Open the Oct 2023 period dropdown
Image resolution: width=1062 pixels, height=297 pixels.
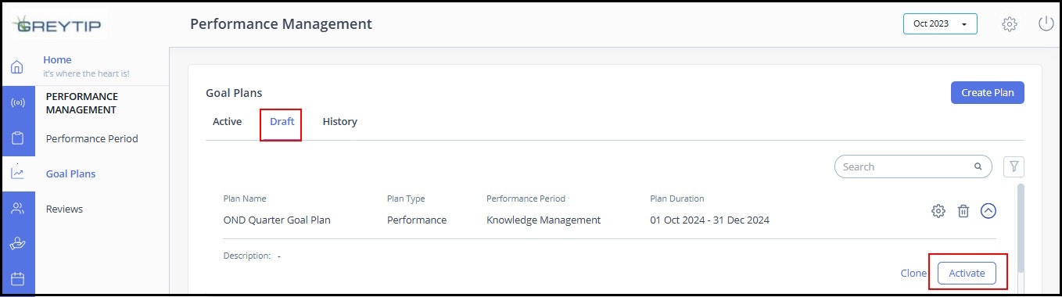(x=940, y=24)
